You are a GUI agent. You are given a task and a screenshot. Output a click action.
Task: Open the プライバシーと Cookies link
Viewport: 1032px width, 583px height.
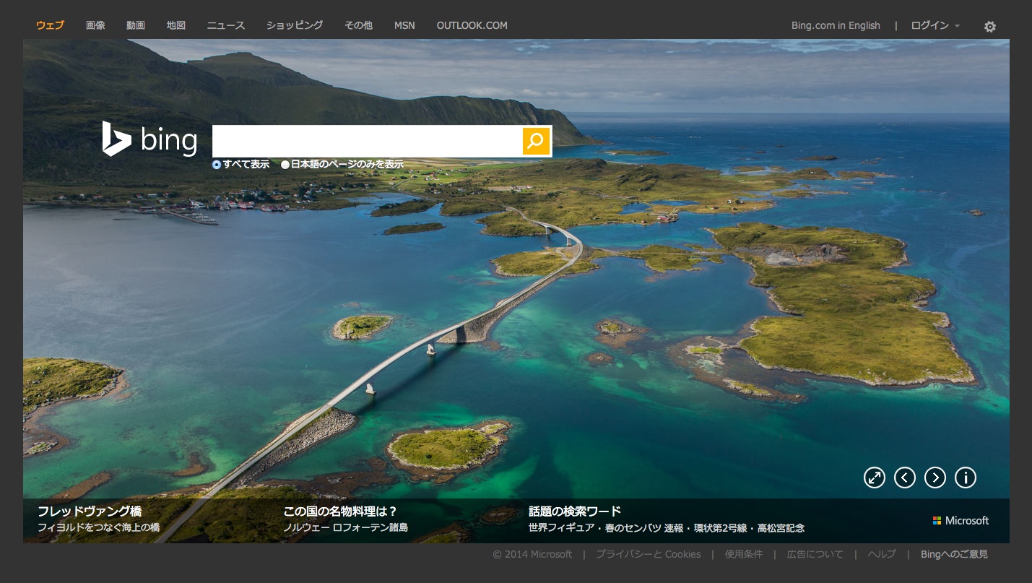(648, 554)
